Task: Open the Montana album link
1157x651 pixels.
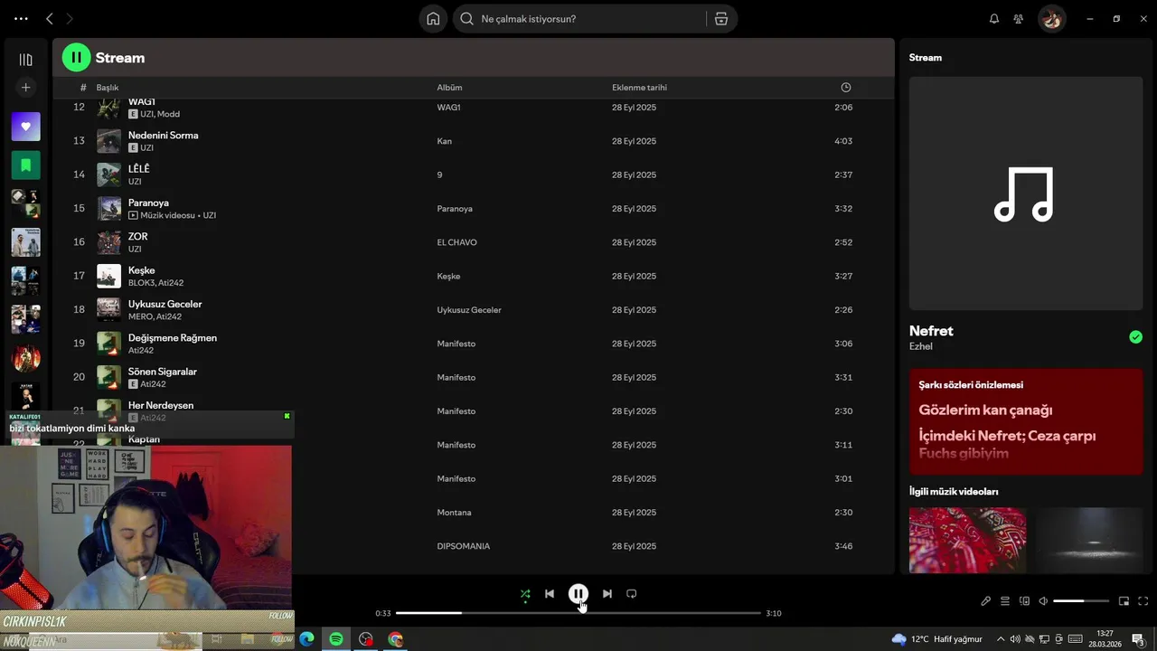Action: pos(454,513)
